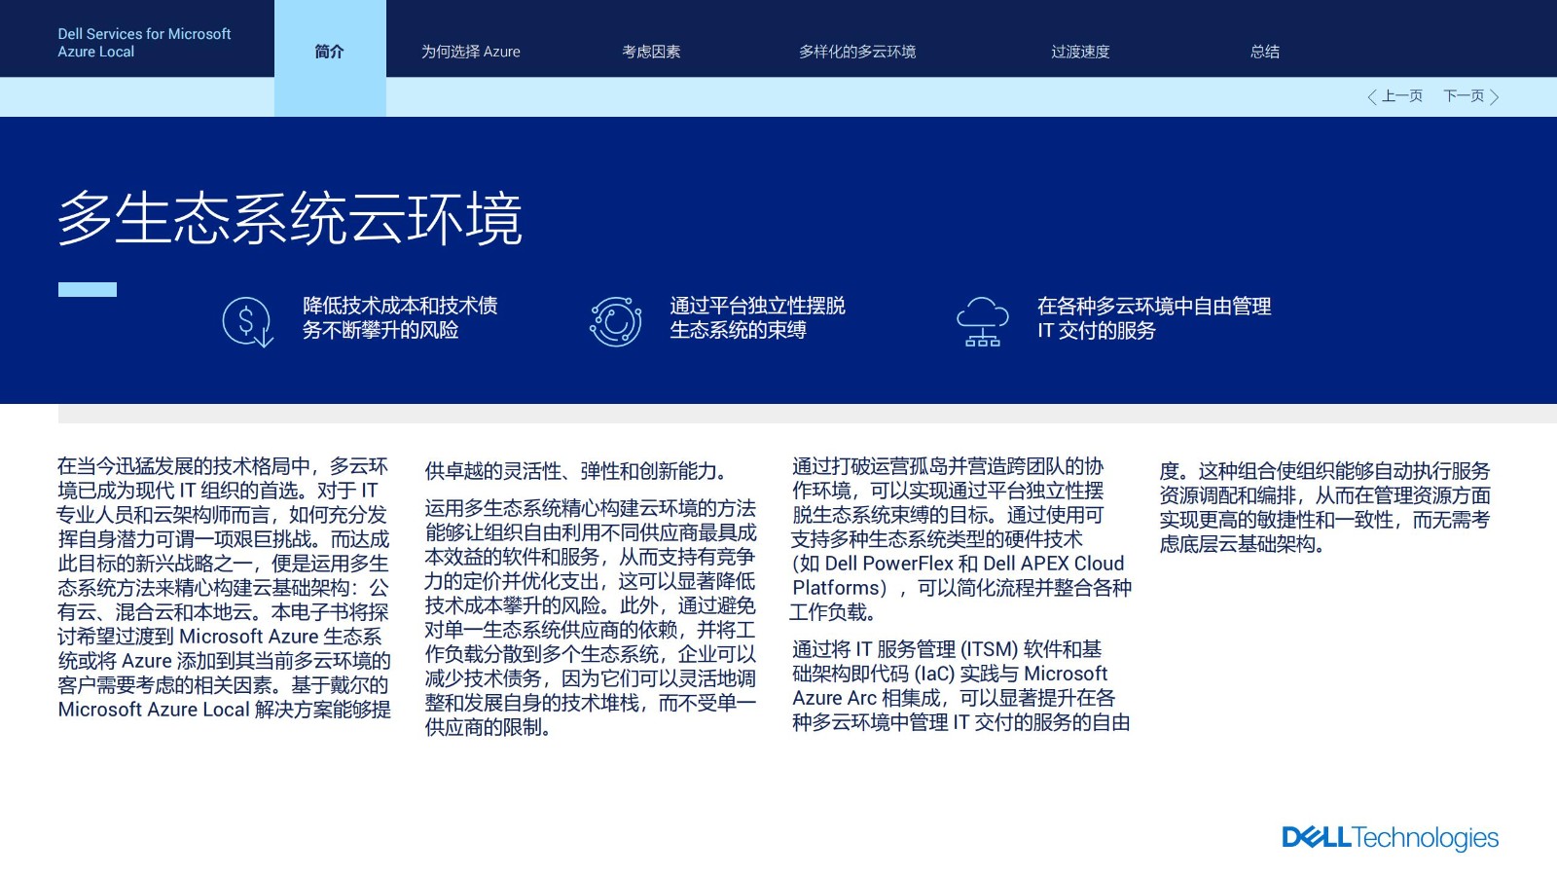
Task: Click the paragraph starting 通过将 IT 服务管理 (ITSM)
Action: coord(960,685)
